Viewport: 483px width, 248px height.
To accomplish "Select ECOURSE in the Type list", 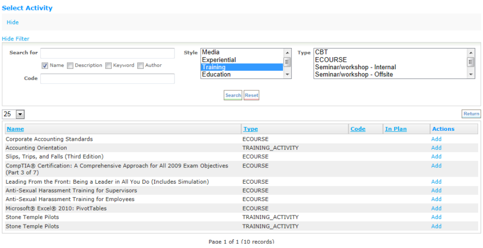I will pyautogui.click(x=390, y=60).
